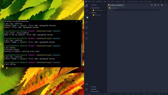Close the poderes.js (deleted) tab

click(123, 5)
